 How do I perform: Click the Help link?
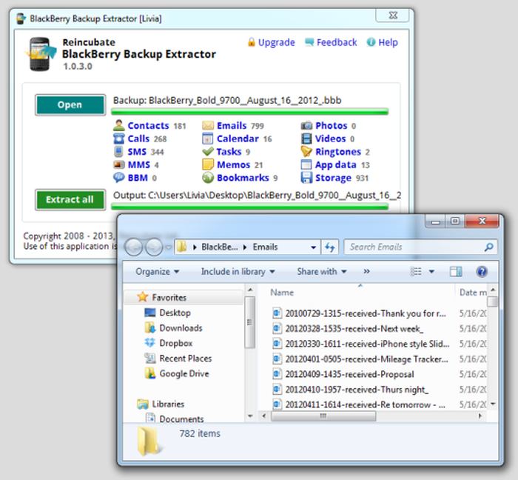388,42
